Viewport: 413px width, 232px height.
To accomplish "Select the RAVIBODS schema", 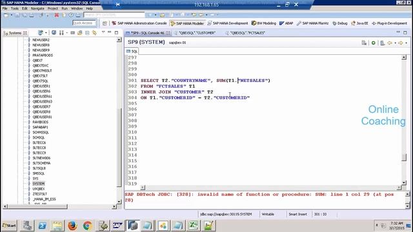I will coord(40,122).
